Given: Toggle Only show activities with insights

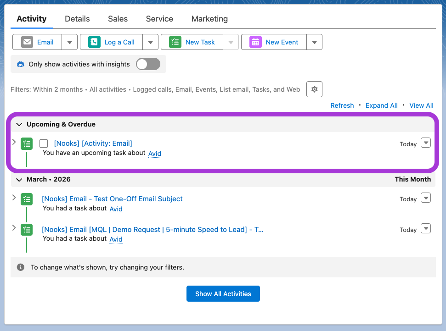Looking at the screenshot, I should pyautogui.click(x=148, y=64).
